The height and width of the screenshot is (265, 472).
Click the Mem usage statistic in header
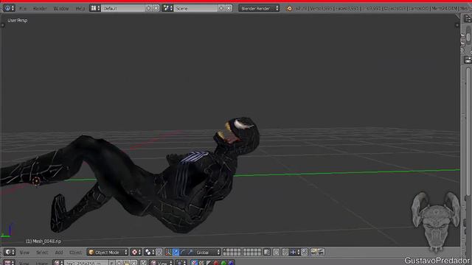(445, 8)
